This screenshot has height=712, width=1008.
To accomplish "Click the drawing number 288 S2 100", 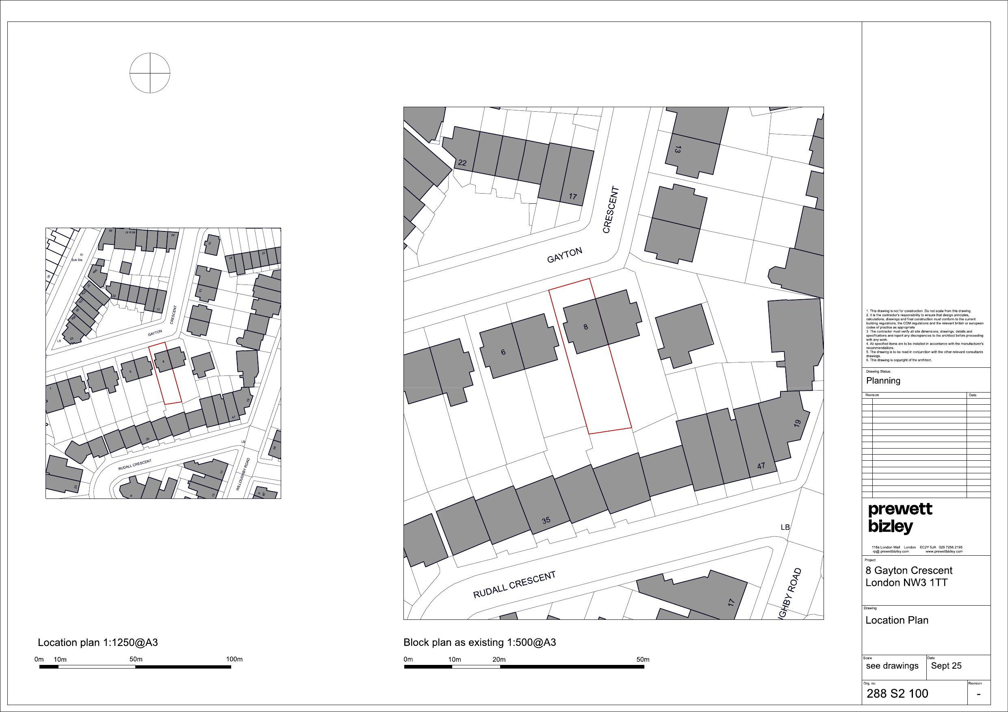I will [x=897, y=694].
